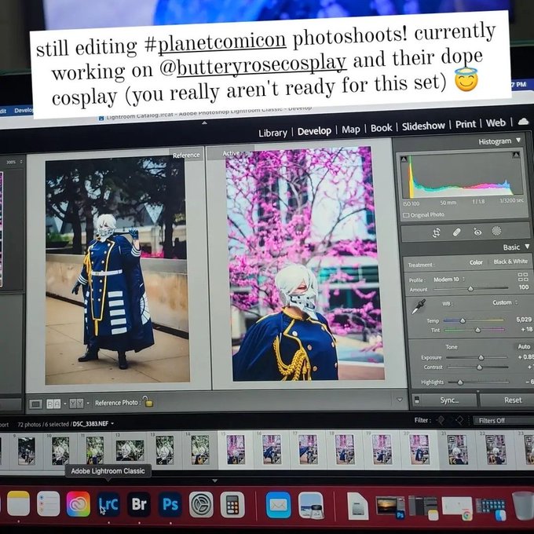This screenshot has height=534, width=534.
Task: Toggle shadow clipping indicator in histogram
Action: point(404,159)
